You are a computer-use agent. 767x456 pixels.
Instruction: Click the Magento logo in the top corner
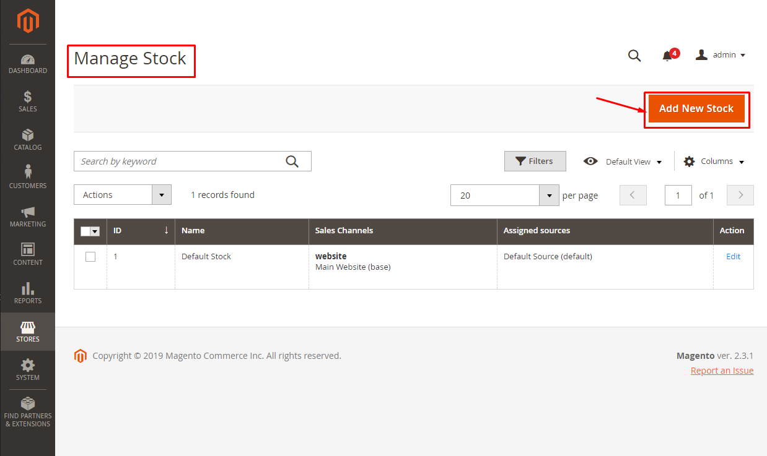click(x=27, y=22)
